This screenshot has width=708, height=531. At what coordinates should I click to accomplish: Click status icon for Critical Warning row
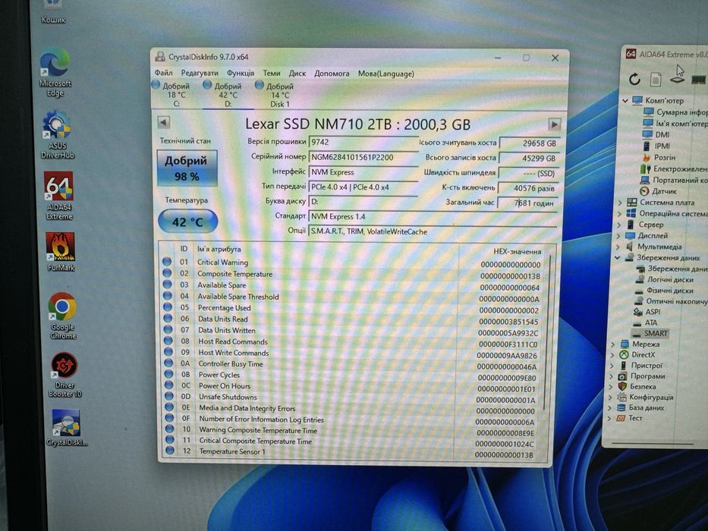167,262
